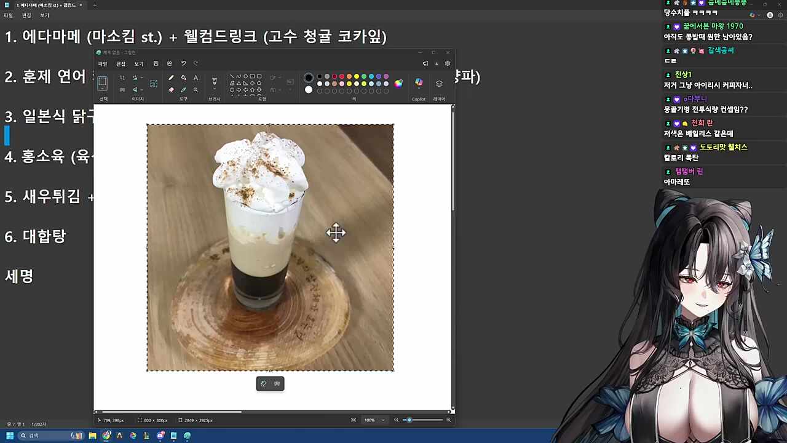Viewport: 787px width, 443px height.
Task: Open the Layers panel
Action: [439, 83]
